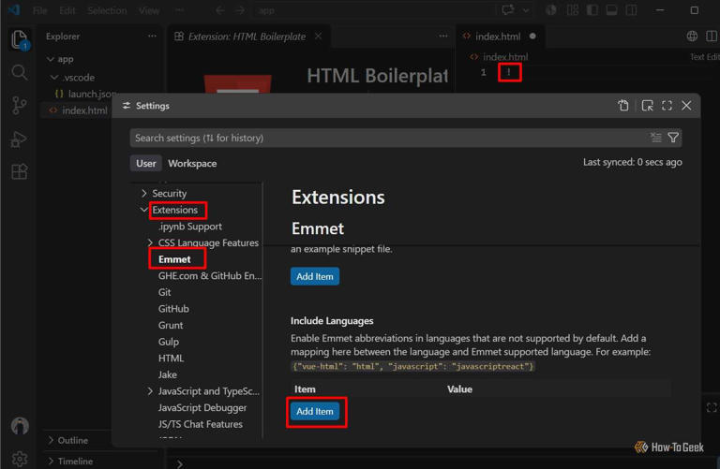The height and width of the screenshot is (469, 720).
Task: Open the Manage gear menu
Action: pyautogui.click(x=20, y=458)
